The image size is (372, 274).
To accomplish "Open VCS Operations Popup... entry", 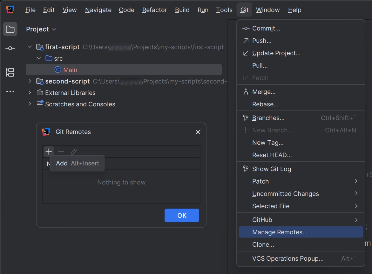I will click(x=301, y=258).
